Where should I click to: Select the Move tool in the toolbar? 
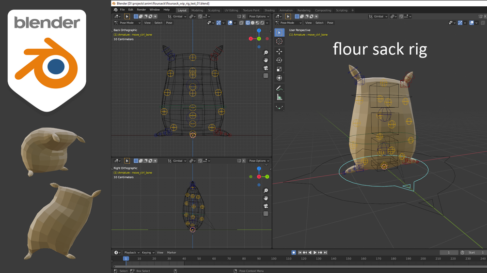pos(279,51)
